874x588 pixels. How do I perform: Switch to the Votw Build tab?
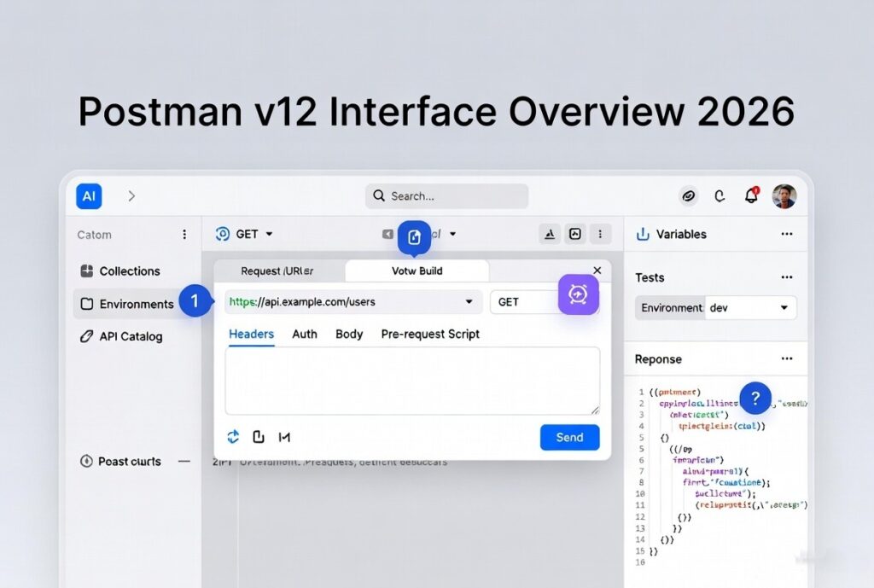pos(417,271)
